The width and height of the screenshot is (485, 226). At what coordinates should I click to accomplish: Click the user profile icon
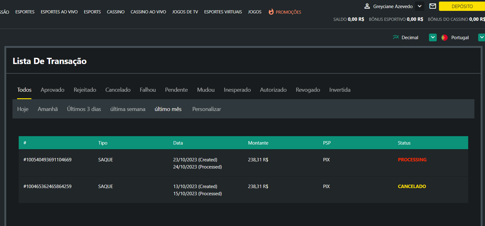[367, 6]
